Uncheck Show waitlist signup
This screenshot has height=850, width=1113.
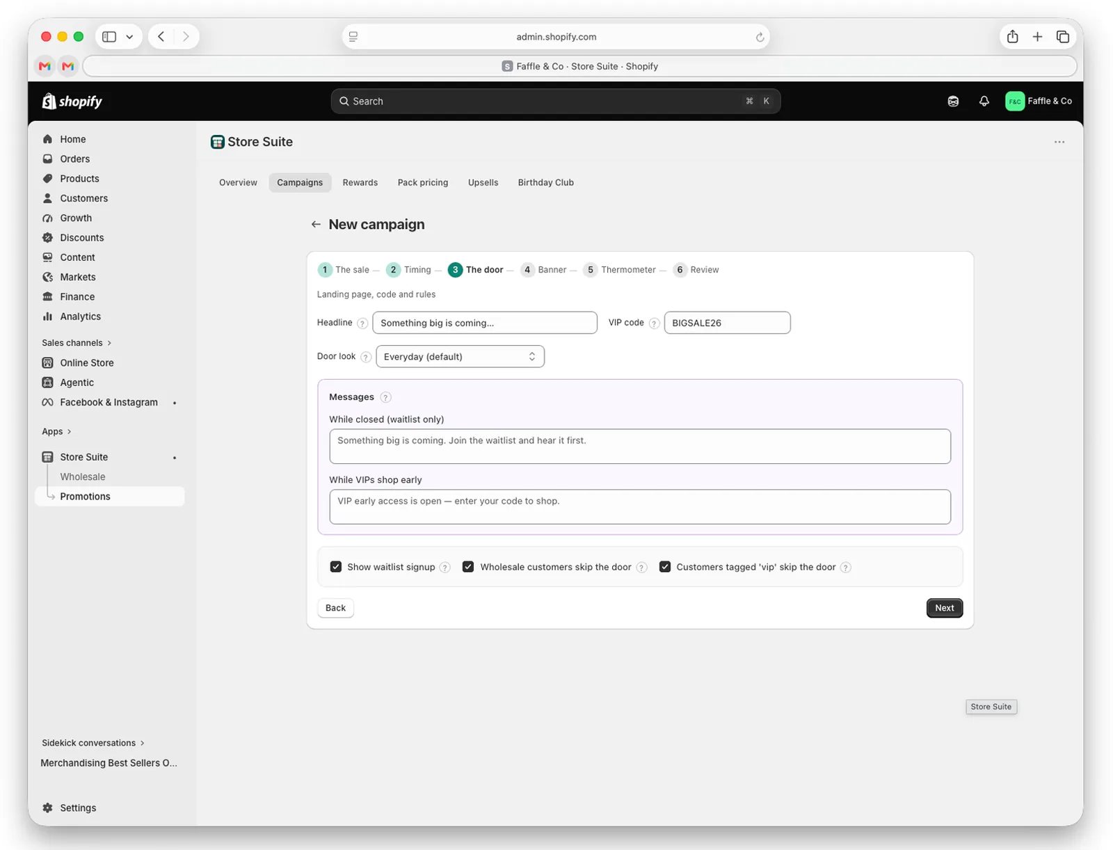coord(336,567)
